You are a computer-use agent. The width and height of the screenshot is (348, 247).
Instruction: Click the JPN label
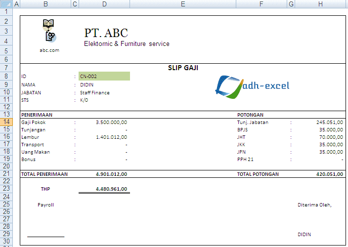click(x=241, y=152)
